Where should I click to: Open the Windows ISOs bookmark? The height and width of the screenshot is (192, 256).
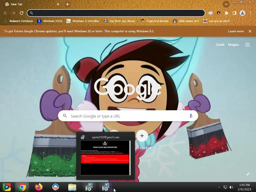coord(50,21)
